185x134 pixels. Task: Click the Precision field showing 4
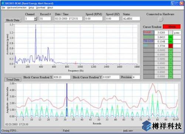coord(136,77)
